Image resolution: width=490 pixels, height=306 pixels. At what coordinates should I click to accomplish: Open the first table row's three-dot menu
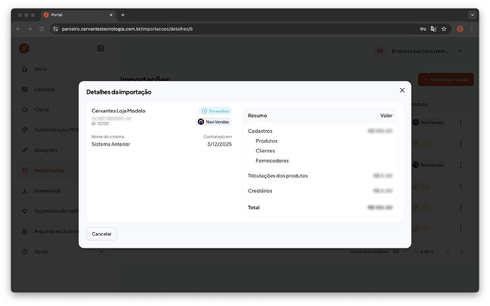(460, 123)
